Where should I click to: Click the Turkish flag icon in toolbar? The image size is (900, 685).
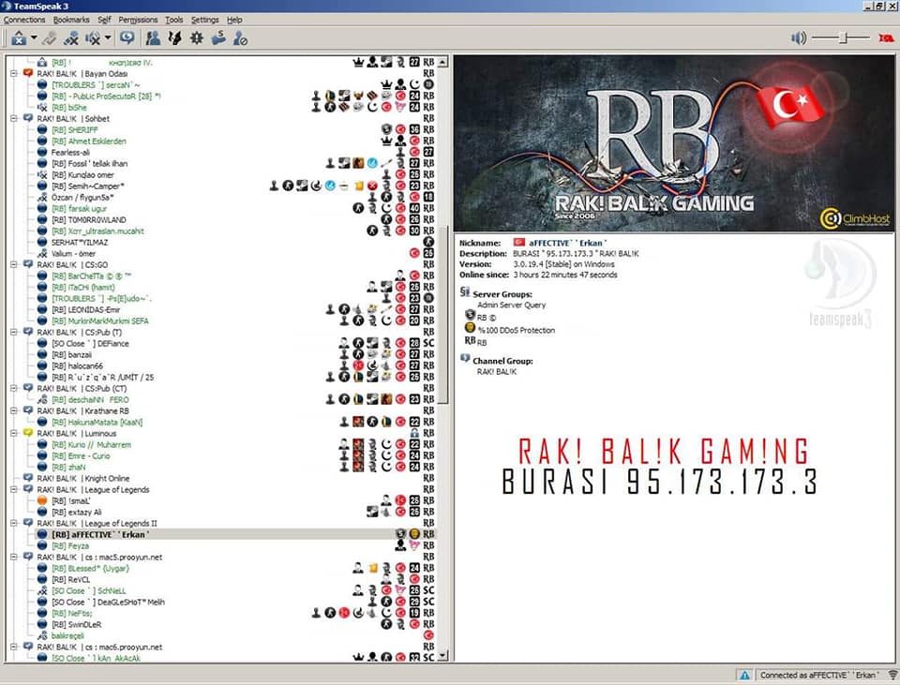tap(886, 38)
